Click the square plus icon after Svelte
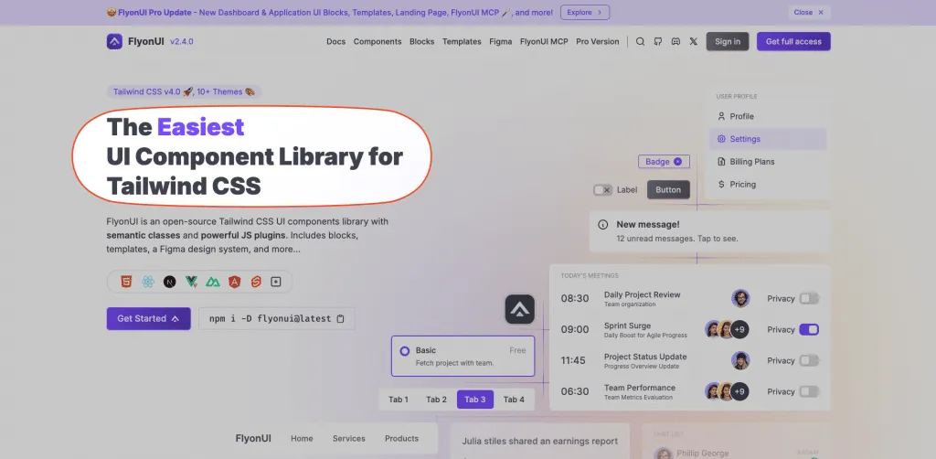 coord(276,282)
